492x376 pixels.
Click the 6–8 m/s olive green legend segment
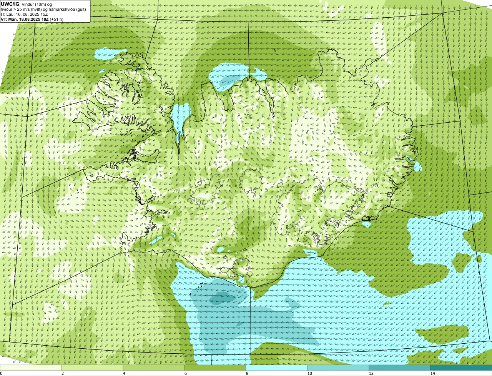215,368
